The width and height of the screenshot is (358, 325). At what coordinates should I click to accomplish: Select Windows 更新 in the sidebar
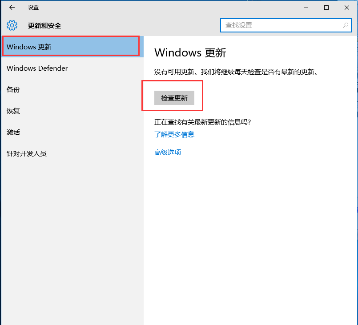tap(72, 47)
